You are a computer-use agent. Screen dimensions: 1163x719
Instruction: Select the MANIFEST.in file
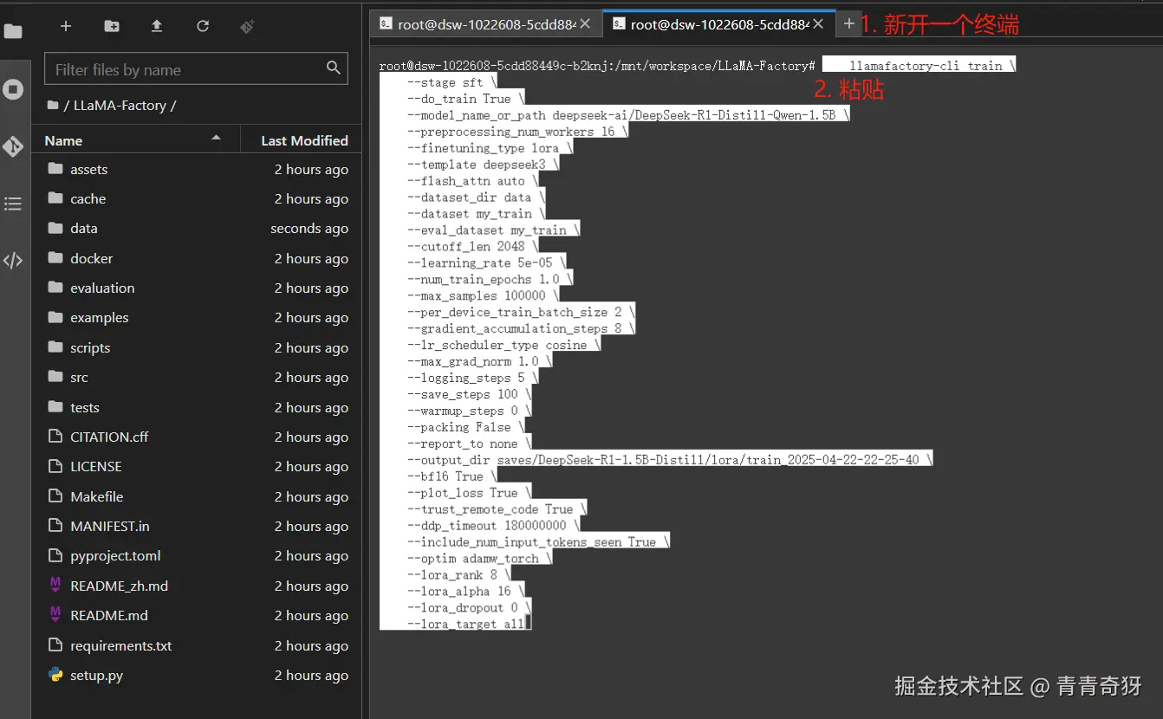(x=198, y=526)
